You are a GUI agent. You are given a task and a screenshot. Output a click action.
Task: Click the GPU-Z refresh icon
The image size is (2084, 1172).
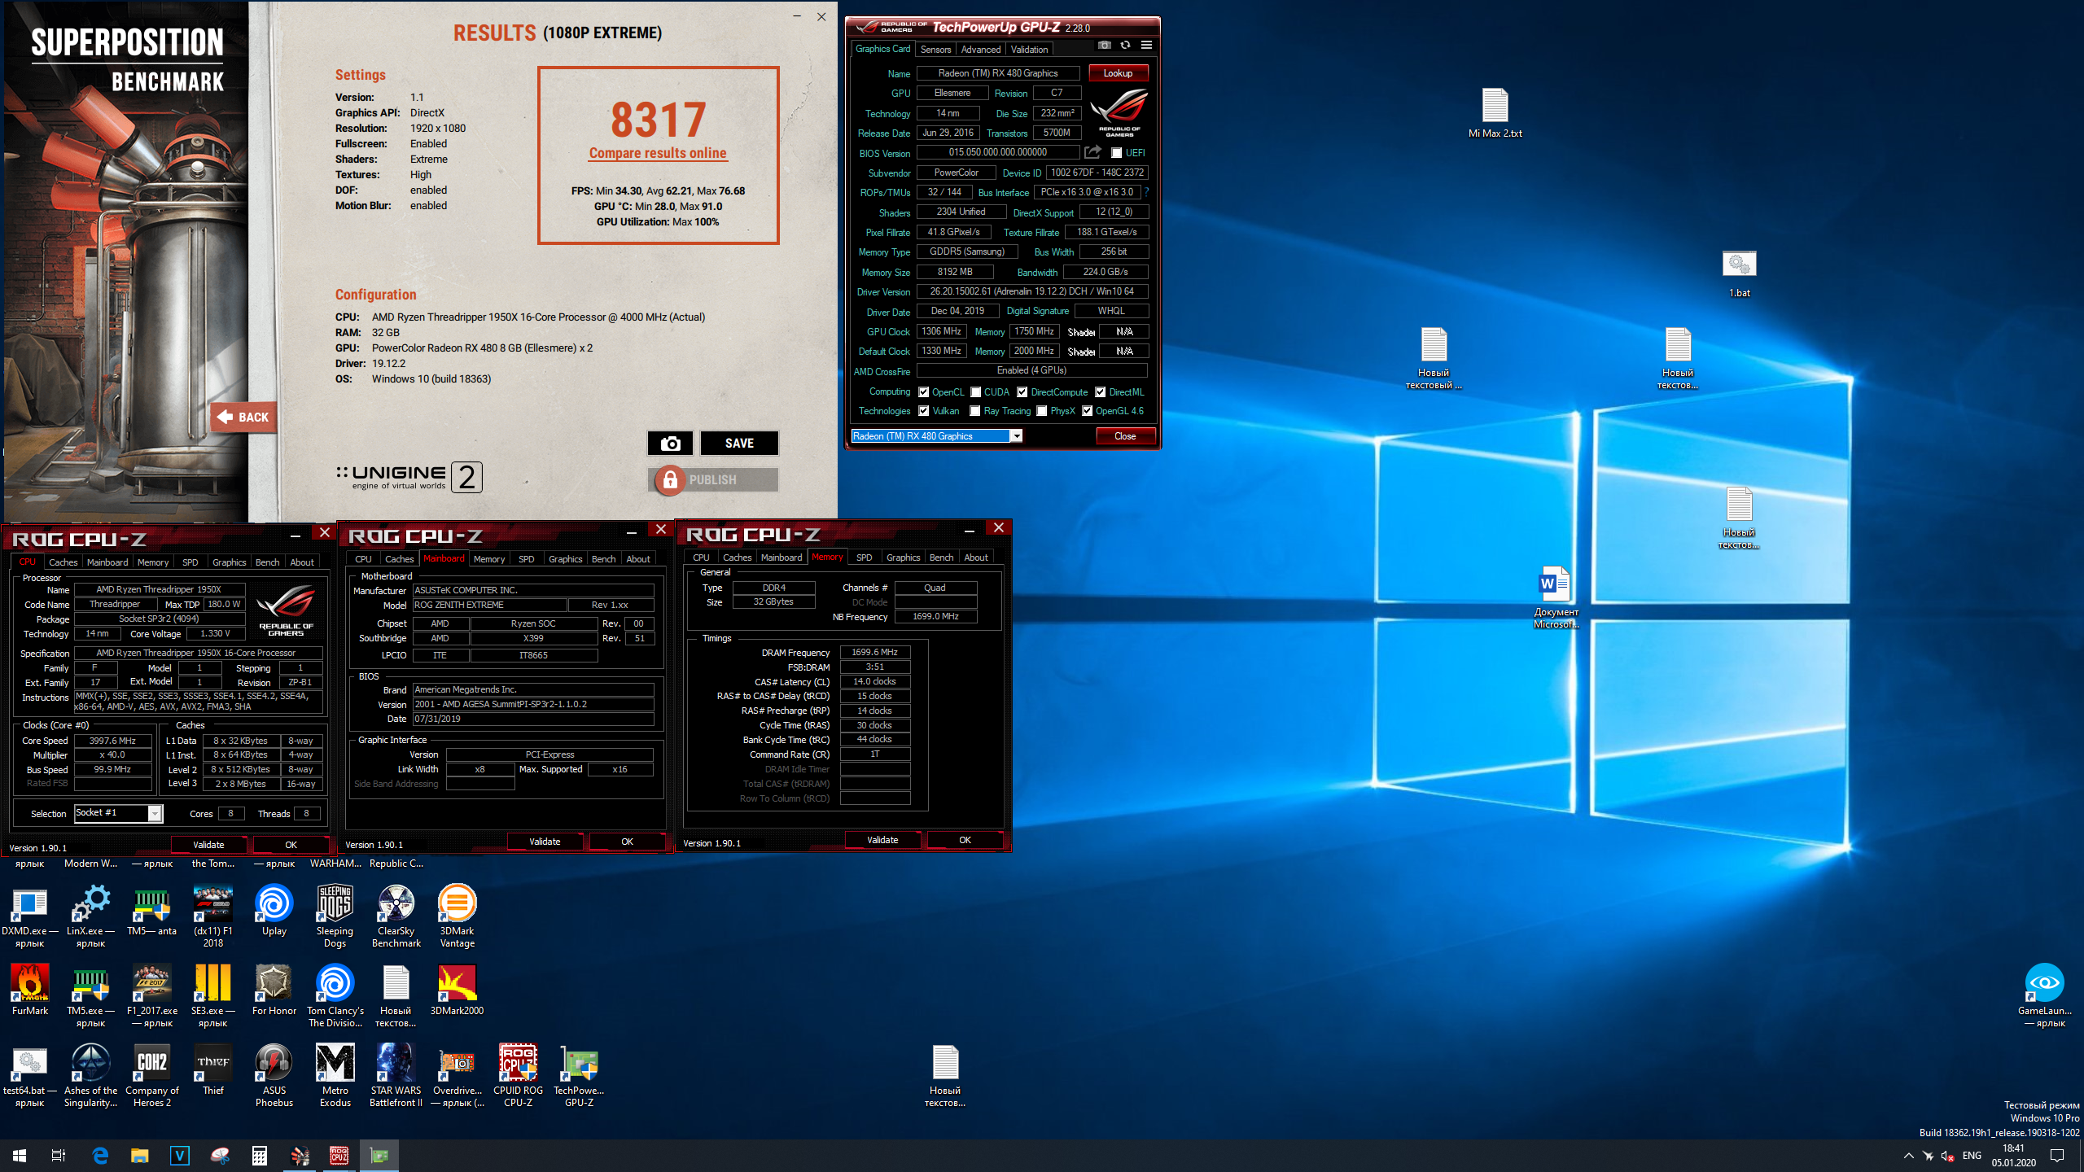[1125, 45]
